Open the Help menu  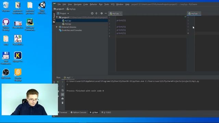pyautogui.click(x=127, y=4)
